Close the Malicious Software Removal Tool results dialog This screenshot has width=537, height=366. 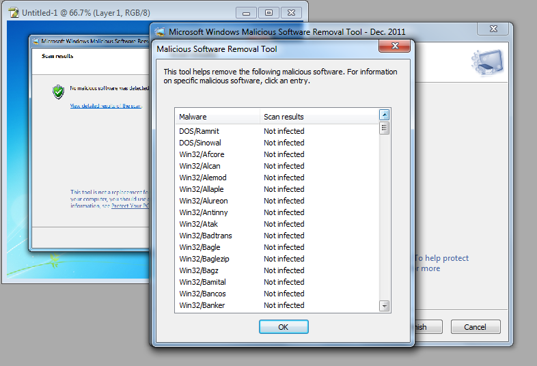pyautogui.click(x=394, y=46)
